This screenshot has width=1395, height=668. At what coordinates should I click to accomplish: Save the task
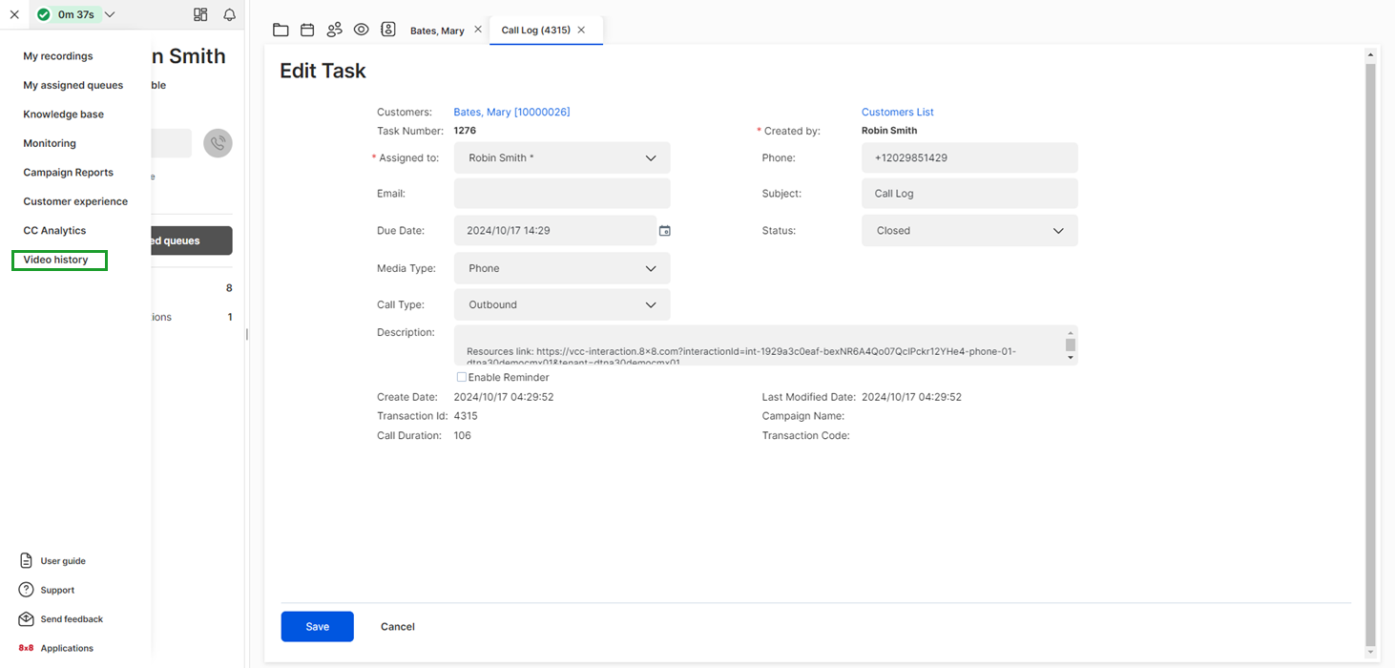tap(318, 627)
